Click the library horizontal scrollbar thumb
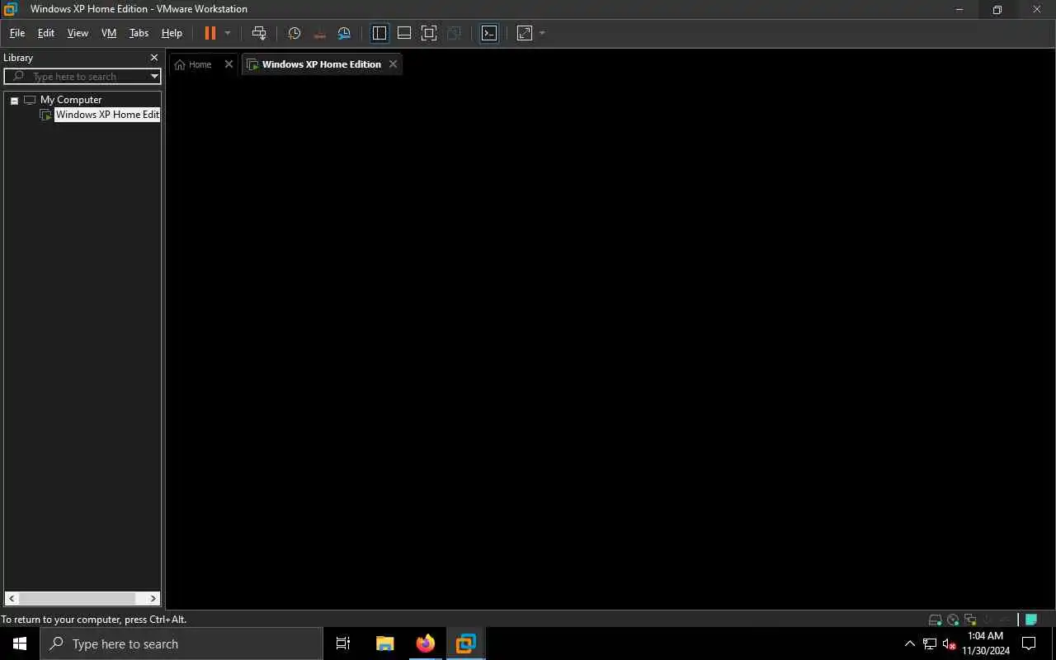This screenshot has height=660, width=1056. (77, 598)
